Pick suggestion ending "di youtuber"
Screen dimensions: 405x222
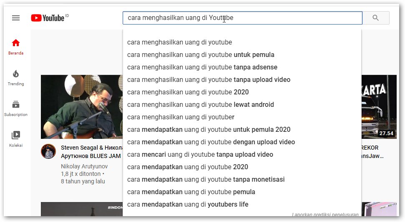pyautogui.click(x=242, y=117)
